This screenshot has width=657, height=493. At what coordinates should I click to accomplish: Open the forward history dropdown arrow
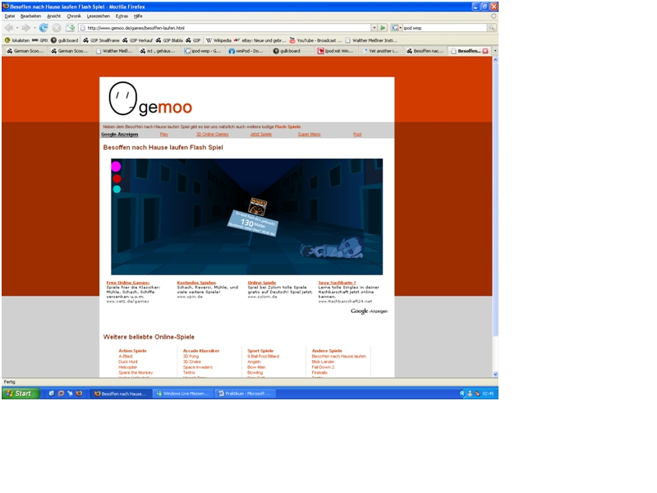[x=34, y=28]
